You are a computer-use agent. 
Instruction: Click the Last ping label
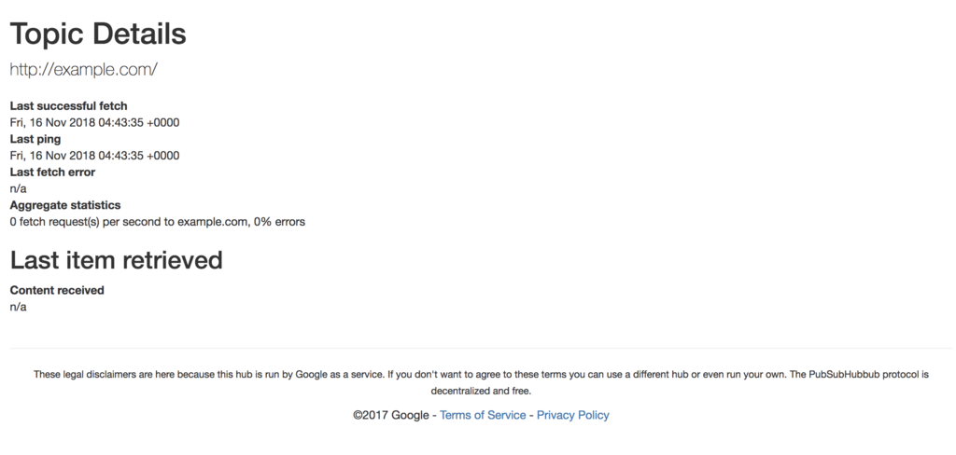[x=35, y=140]
